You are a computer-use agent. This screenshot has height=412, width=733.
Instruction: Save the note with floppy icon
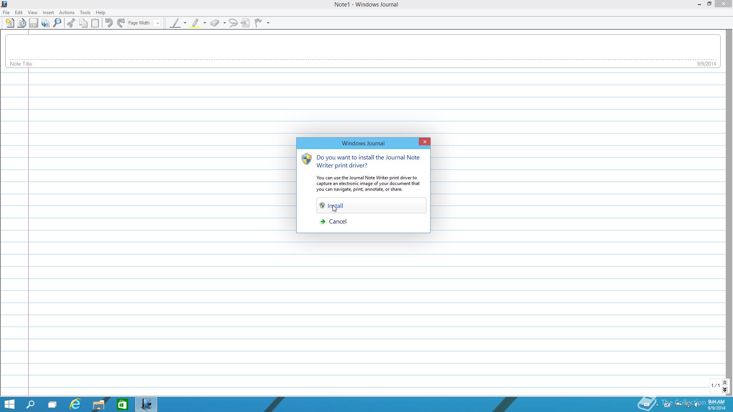pyautogui.click(x=34, y=23)
